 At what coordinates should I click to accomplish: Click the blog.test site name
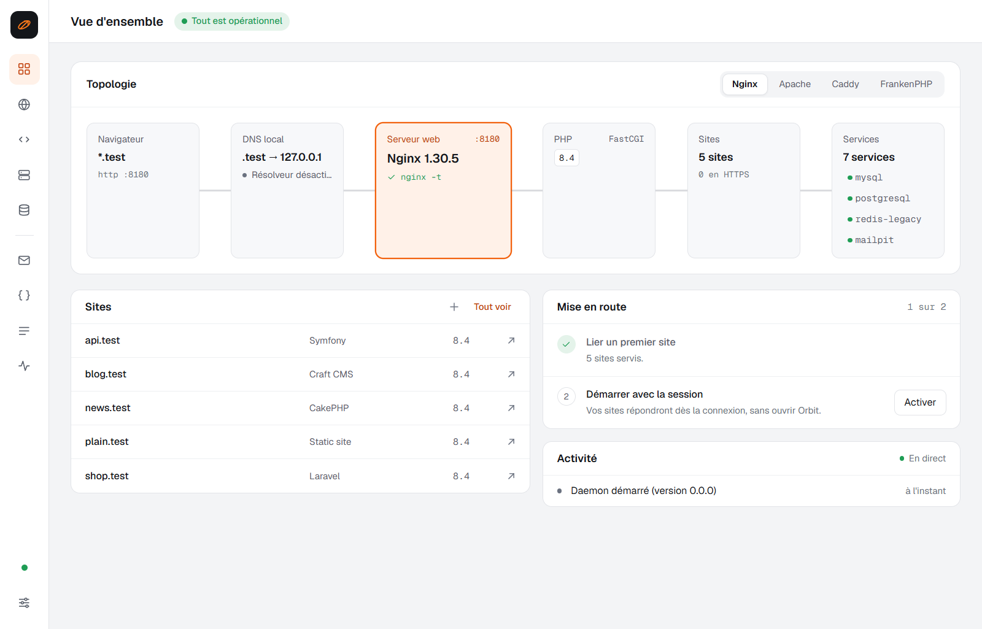(x=106, y=374)
